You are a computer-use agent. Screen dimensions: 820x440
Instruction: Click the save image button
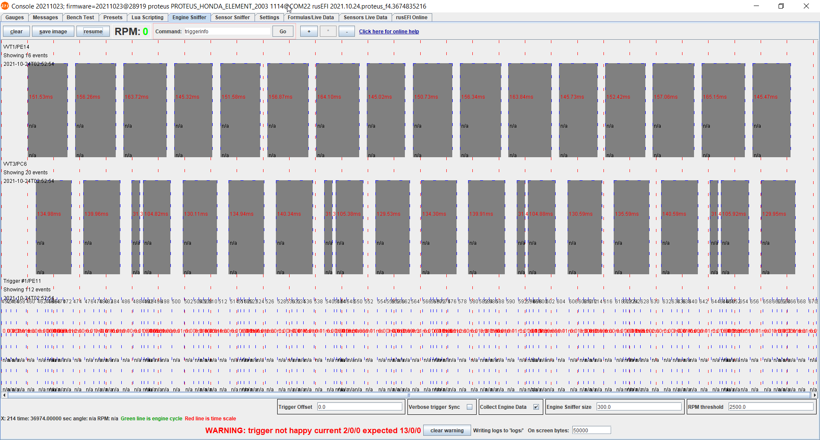coord(53,32)
